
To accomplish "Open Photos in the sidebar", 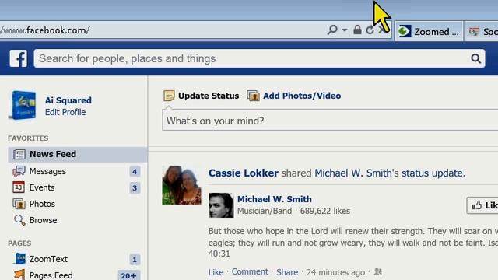I will coord(42,204).
